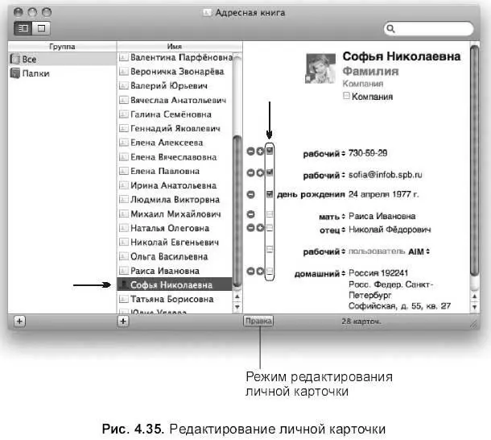Click the names list scrollbar thumb
The height and width of the screenshot is (440, 491).
237,210
